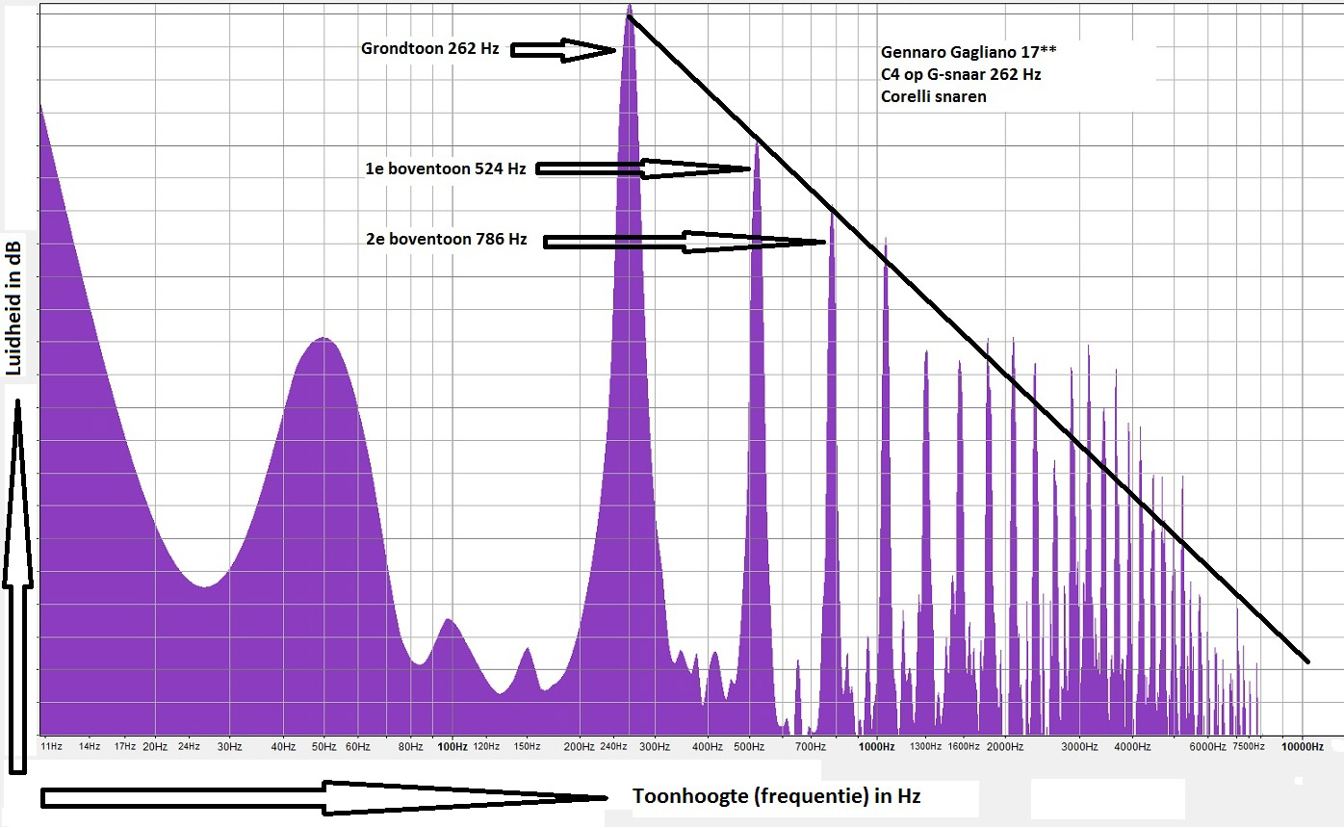Click the 11Hz frequency axis label
The width and height of the screenshot is (1344, 828).
click(52, 746)
